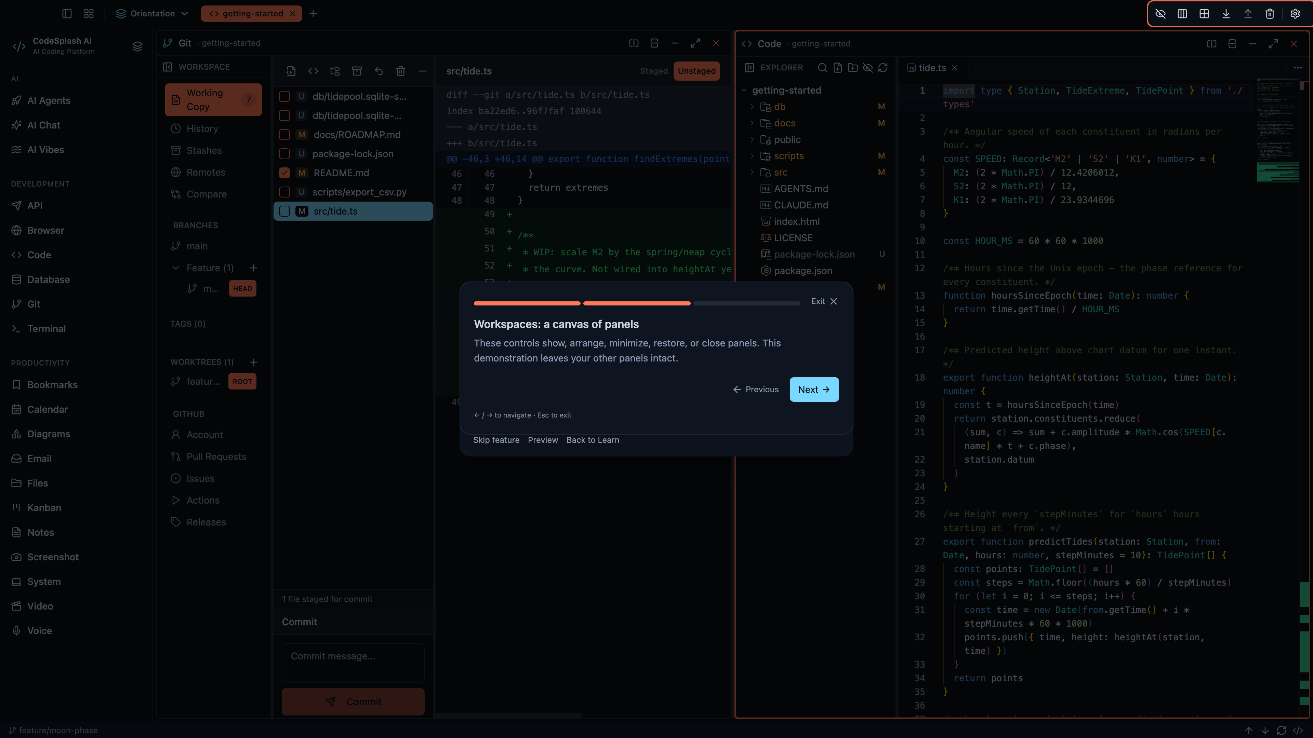
Task: Close all panels using top trash icon
Action: click(x=1270, y=14)
